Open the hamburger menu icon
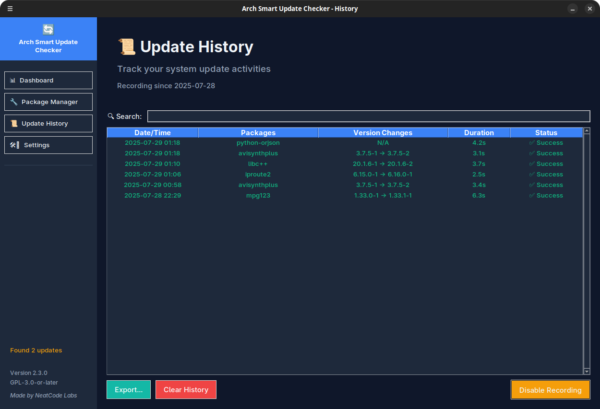Image resolution: width=600 pixels, height=409 pixels. [10, 9]
